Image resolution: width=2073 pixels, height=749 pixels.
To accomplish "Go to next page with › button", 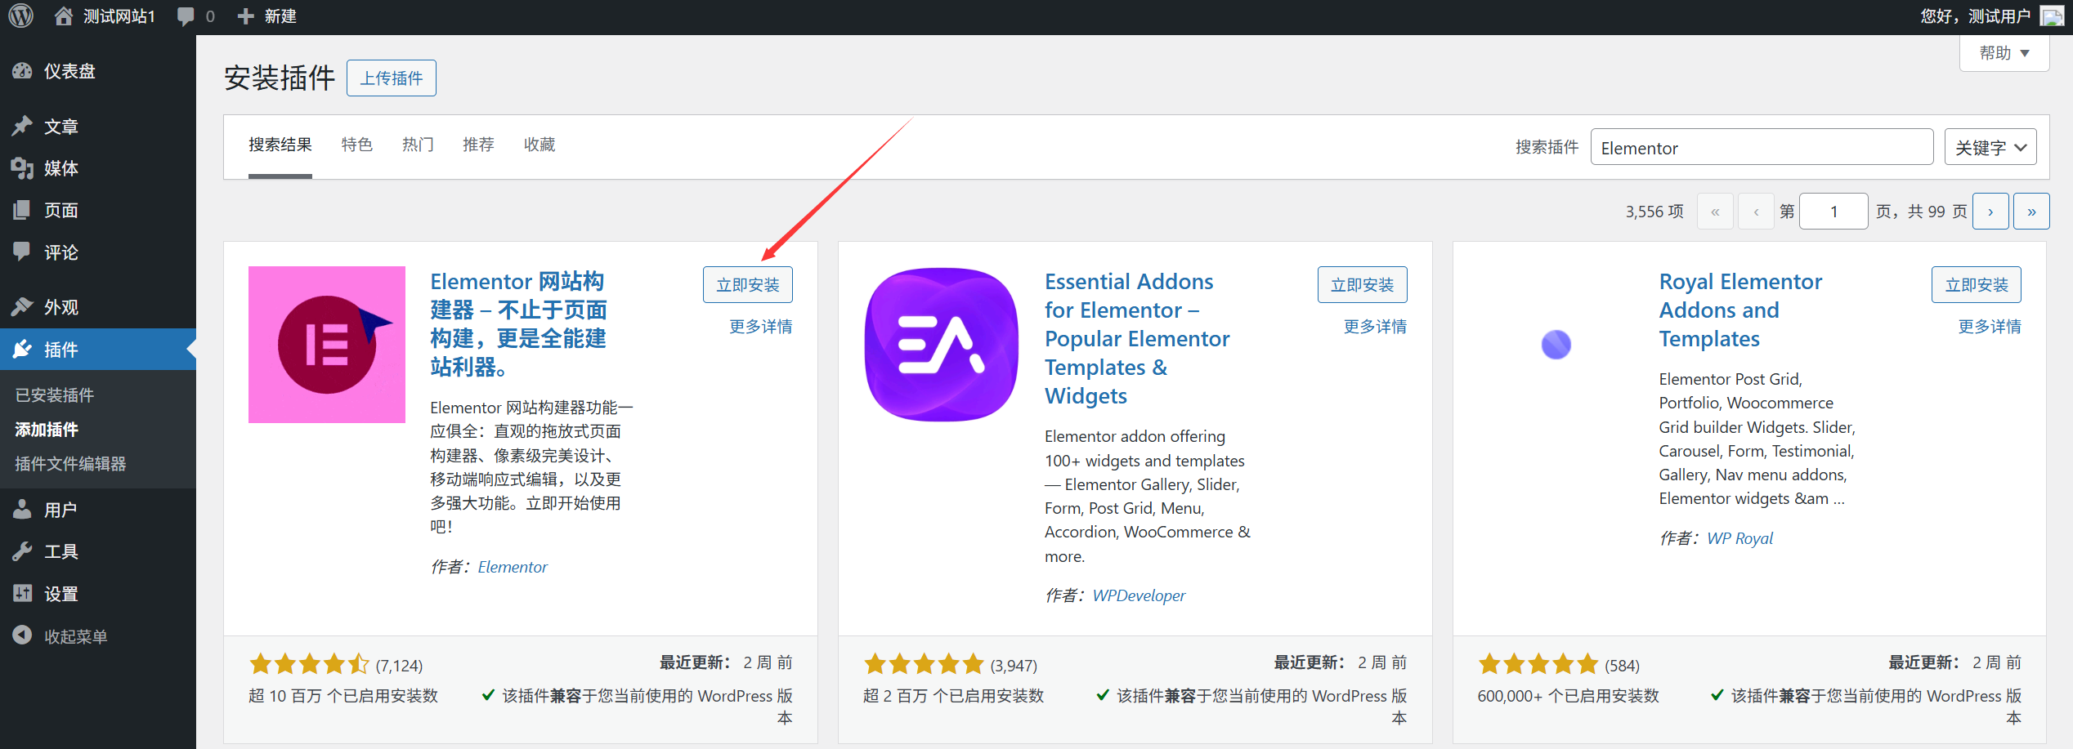I will click(x=1990, y=212).
